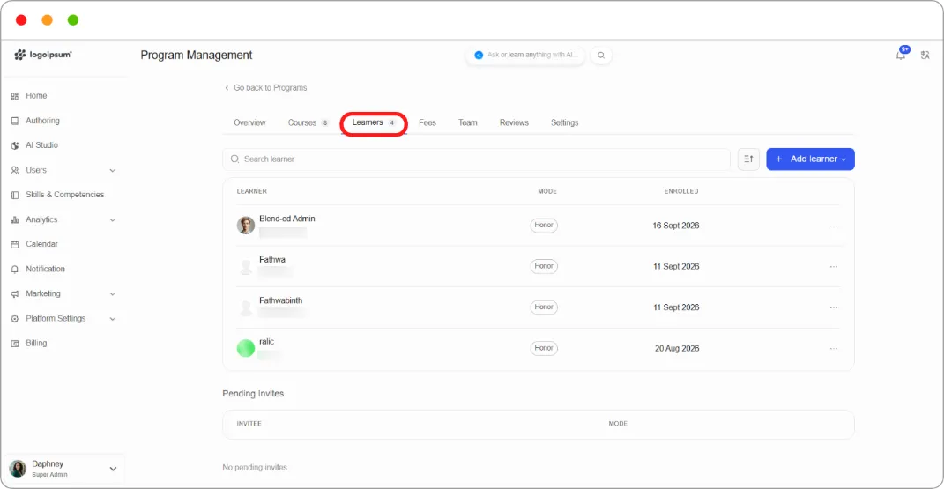Open the Authoring section
The width and height of the screenshot is (944, 489).
point(42,121)
